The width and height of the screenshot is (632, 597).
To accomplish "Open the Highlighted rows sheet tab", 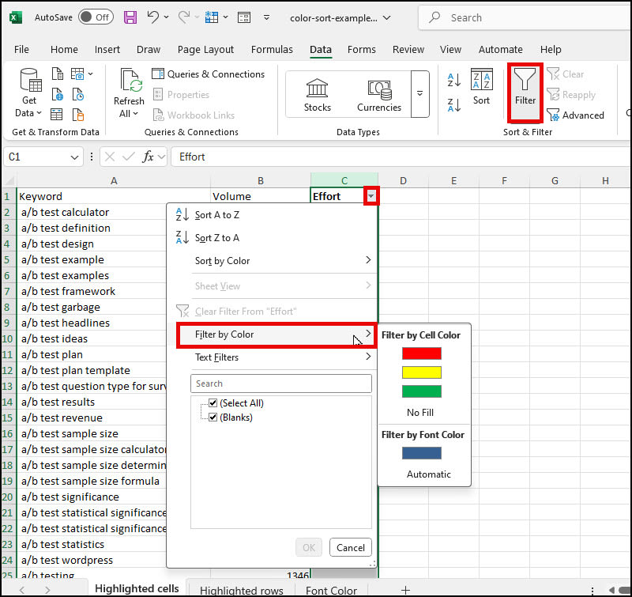I will click(242, 589).
